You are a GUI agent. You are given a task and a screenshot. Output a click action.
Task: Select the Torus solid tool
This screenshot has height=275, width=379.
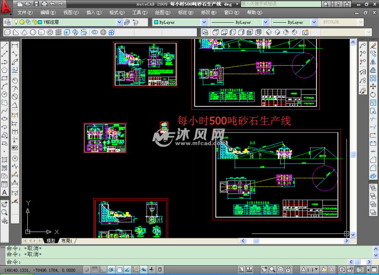pyautogui.click(x=50, y=32)
